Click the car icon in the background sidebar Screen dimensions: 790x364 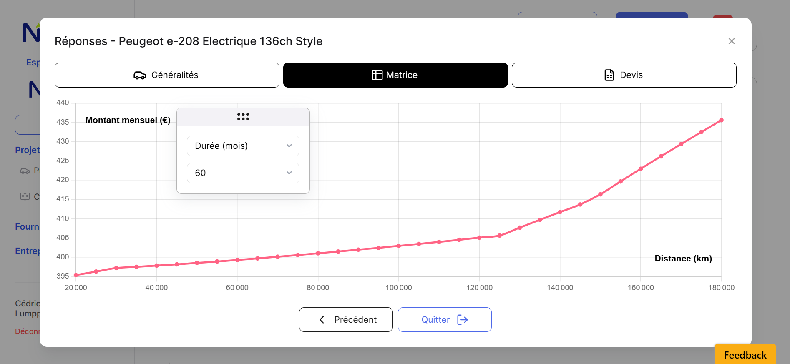pyautogui.click(x=25, y=171)
